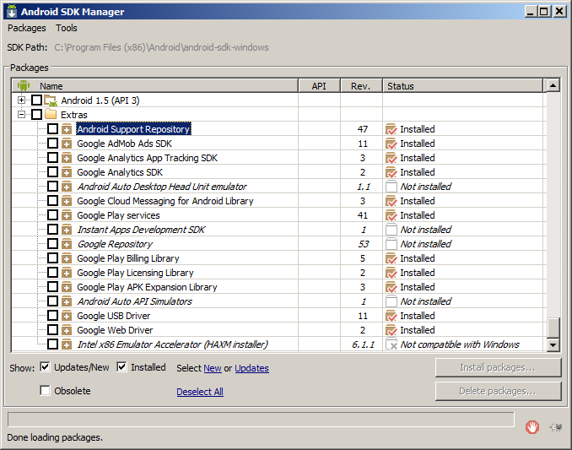Click the Android SDK Manager title bar icon
The image size is (572, 450).
coord(12,11)
